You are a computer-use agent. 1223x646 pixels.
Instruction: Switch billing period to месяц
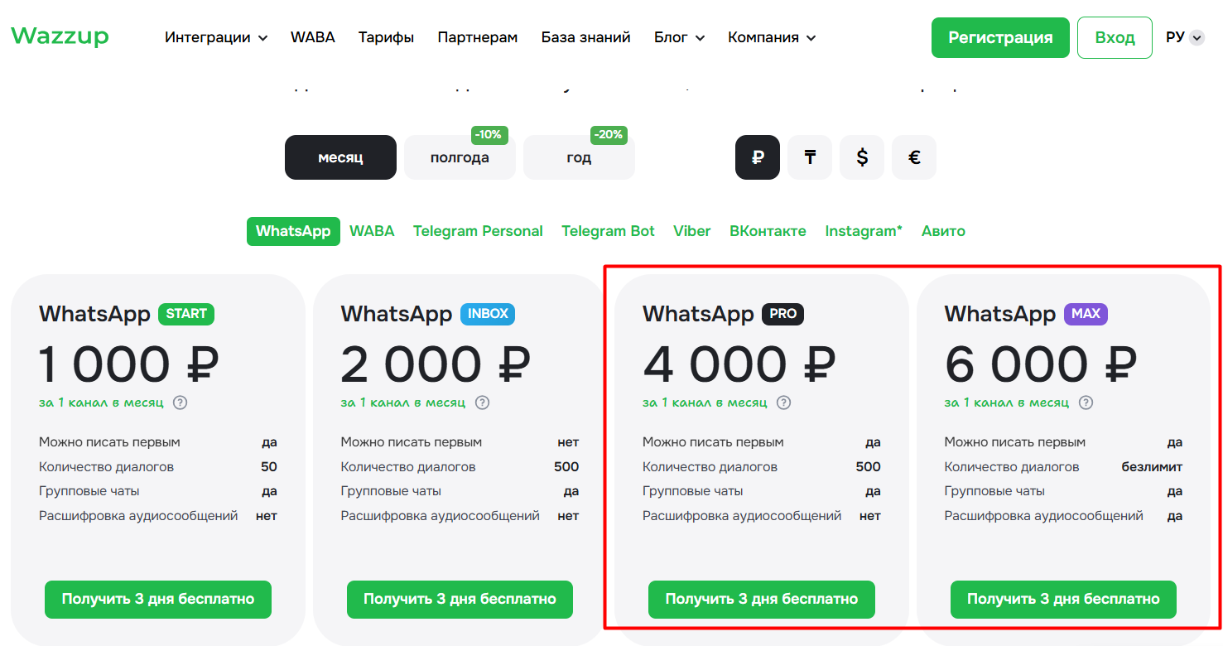click(x=340, y=157)
